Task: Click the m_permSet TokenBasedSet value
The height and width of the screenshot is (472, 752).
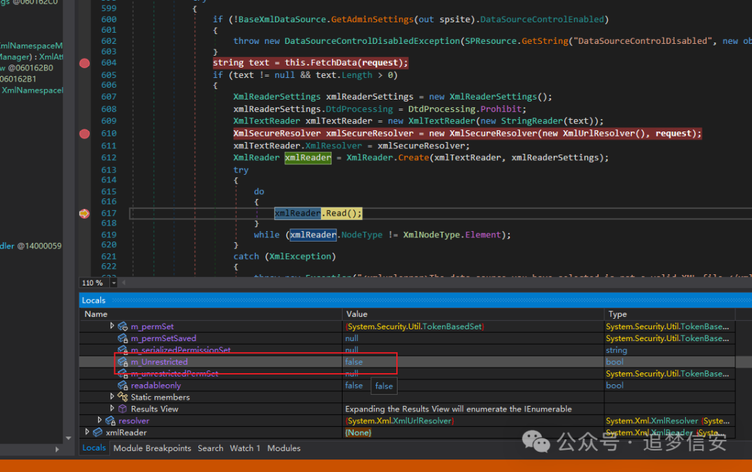Action: [414, 327]
